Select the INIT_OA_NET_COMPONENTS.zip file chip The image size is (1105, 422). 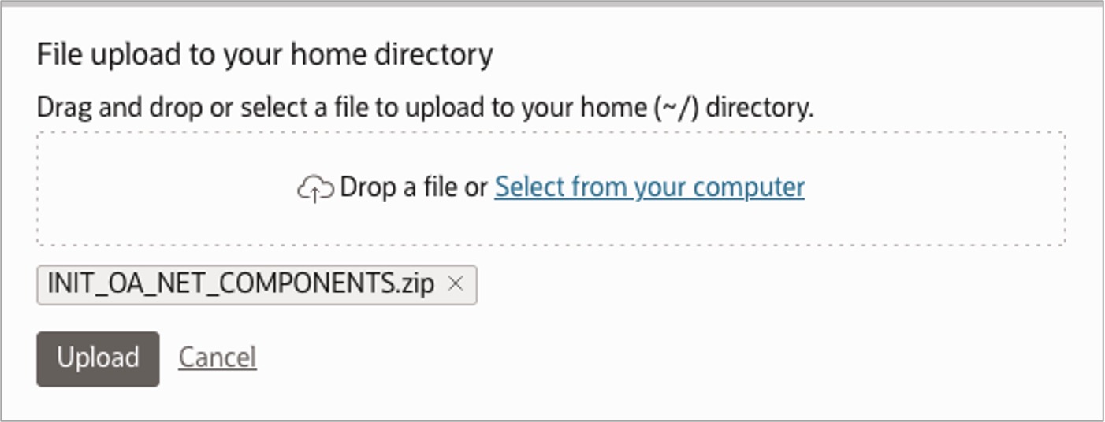241,284
